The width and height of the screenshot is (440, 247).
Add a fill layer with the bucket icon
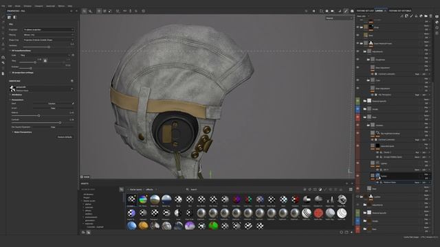(x=416, y=16)
